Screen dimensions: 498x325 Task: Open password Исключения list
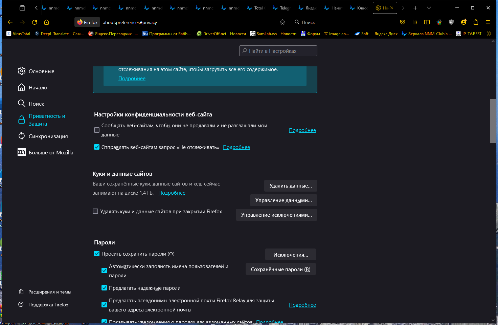click(291, 255)
